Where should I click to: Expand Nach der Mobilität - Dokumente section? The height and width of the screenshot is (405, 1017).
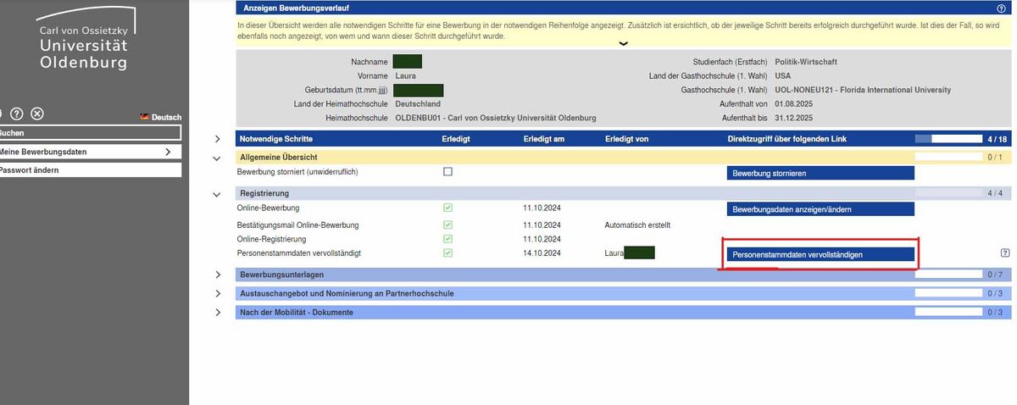pos(218,312)
